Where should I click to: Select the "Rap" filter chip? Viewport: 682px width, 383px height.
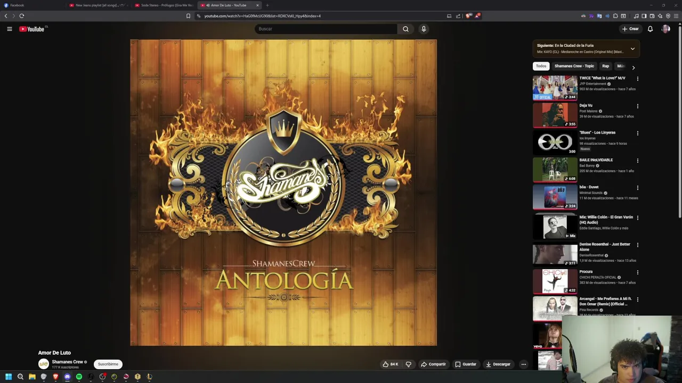605,66
